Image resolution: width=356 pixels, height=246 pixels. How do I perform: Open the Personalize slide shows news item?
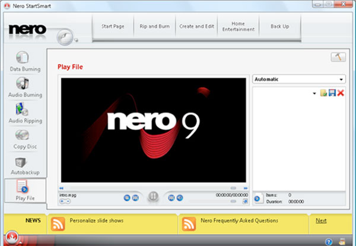(97, 221)
